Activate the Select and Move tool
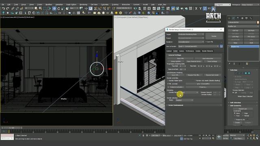Screen dimensions: 260x146 click(x=54, y=8)
